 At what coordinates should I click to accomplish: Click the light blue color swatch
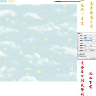pos(3,1)
